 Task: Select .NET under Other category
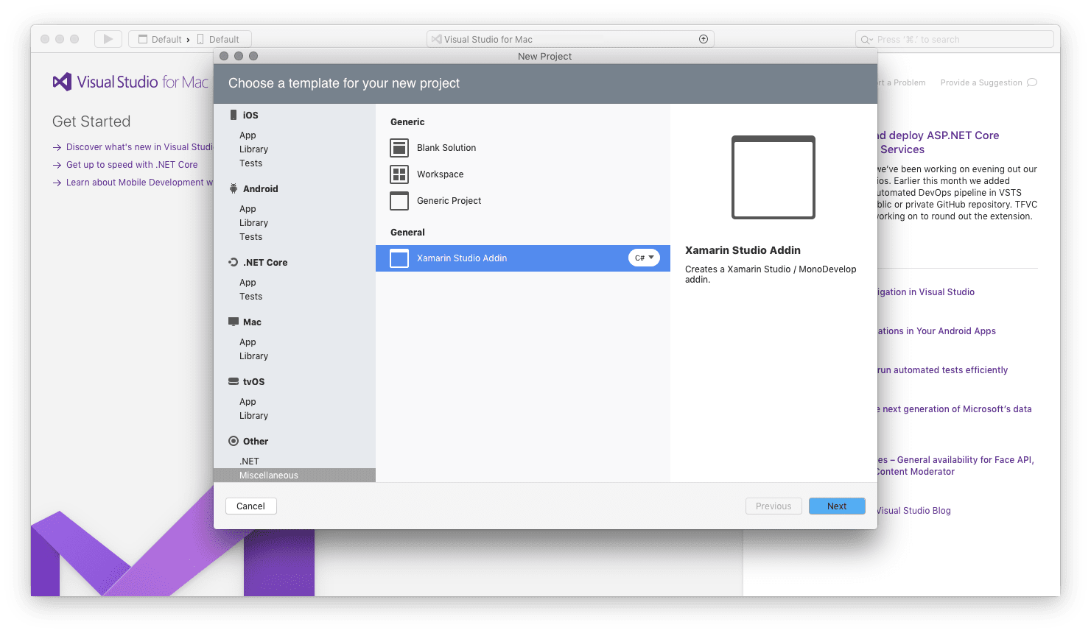point(249,462)
